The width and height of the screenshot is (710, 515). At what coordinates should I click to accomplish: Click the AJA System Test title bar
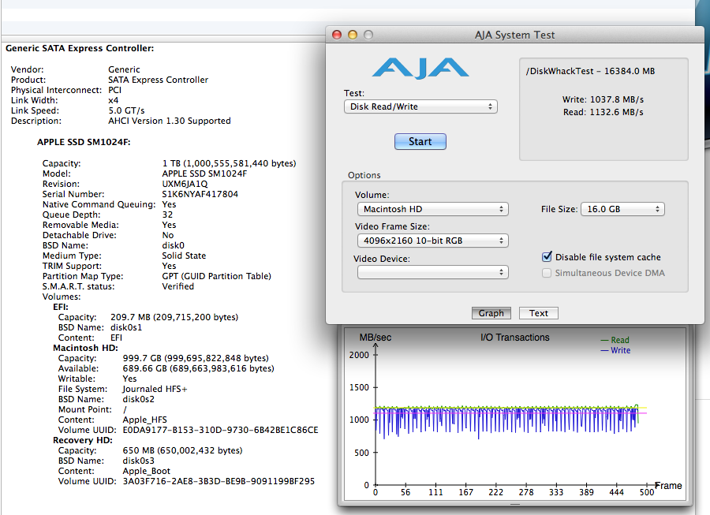click(514, 35)
